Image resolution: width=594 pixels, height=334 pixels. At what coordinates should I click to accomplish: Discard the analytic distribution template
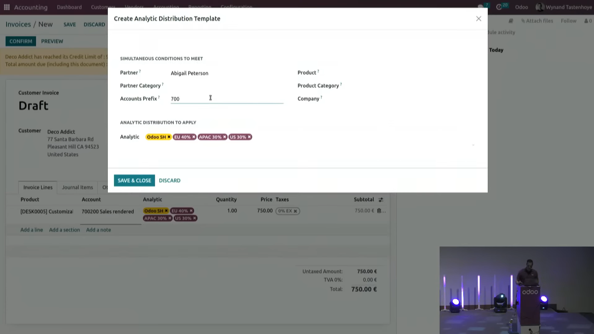[170, 180]
